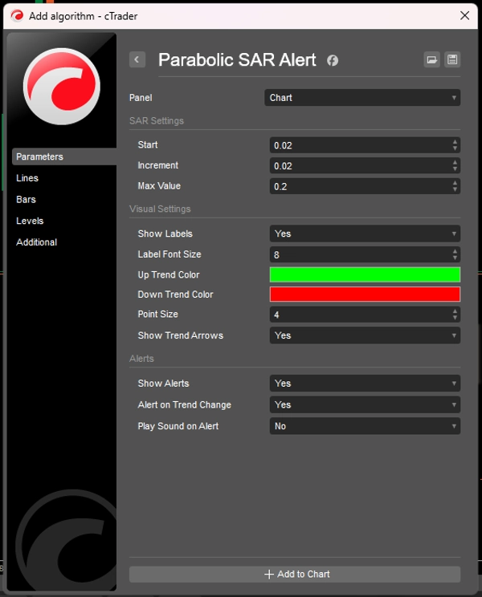Decrease Max Value with down arrow
The image size is (482, 597).
click(x=455, y=189)
